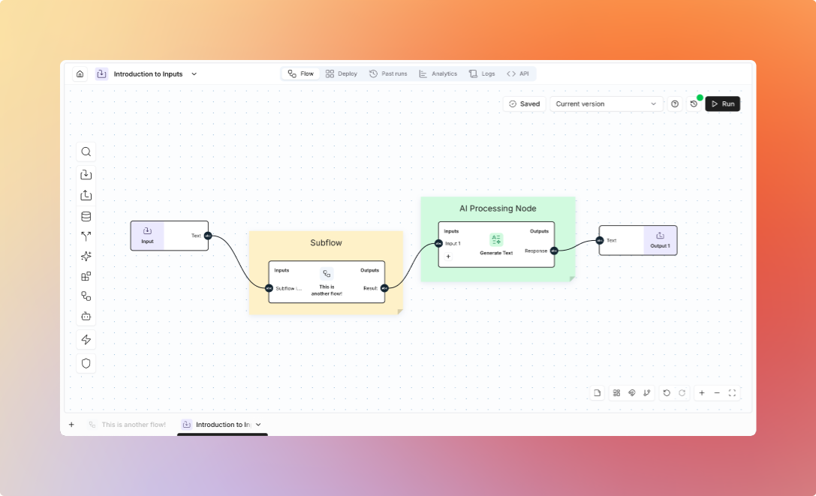Viewport: 816px width, 496px height.
Task: Open the version history clock icon
Action: [694, 104]
